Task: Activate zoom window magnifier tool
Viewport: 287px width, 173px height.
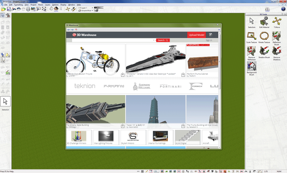Action: (39, 9)
